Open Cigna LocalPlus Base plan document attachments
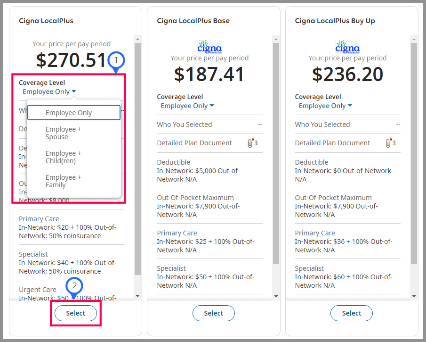Screen dimensions: 426x342 [x=252, y=143]
